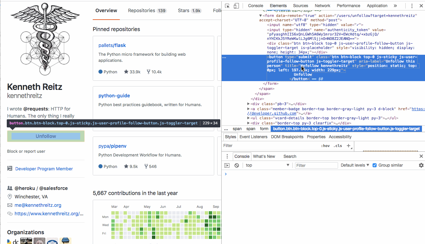Click the star count icon on flask
The width and height of the screenshot is (425, 244).
(x=126, y=72)
